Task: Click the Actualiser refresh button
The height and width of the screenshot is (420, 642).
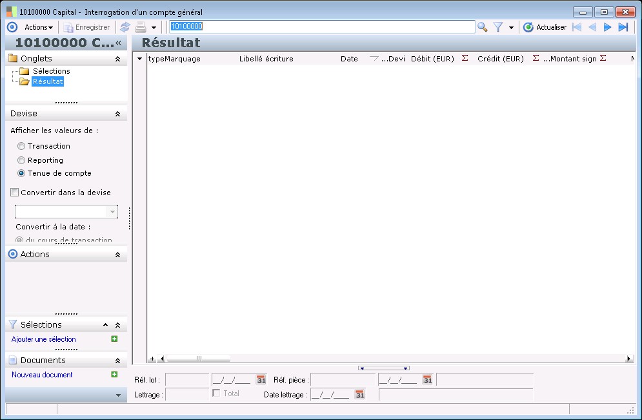Action: [x=545, y=27]
